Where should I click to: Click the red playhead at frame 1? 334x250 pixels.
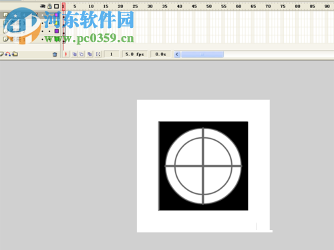[63, 7]
